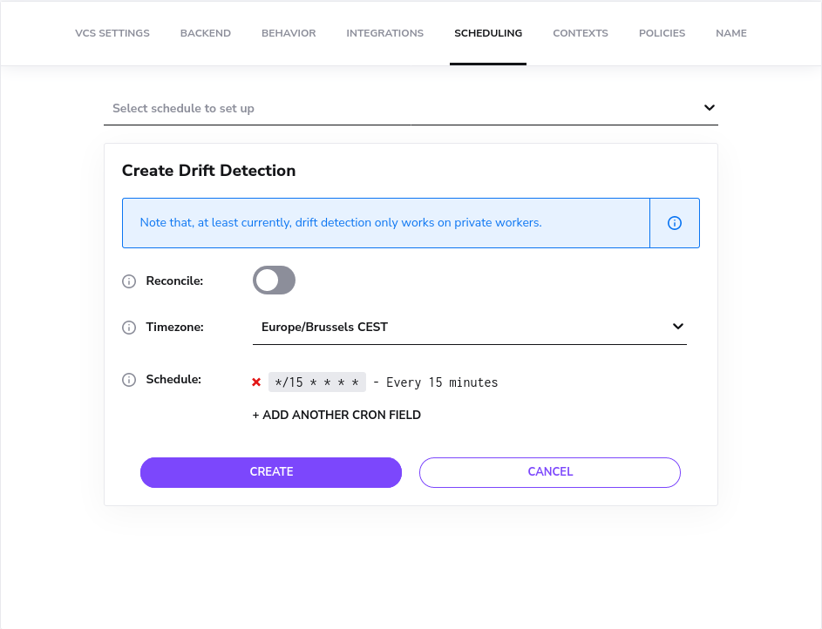
Task: Click the cron expression field '*/15 * * * *'
Action: (316, 382)
